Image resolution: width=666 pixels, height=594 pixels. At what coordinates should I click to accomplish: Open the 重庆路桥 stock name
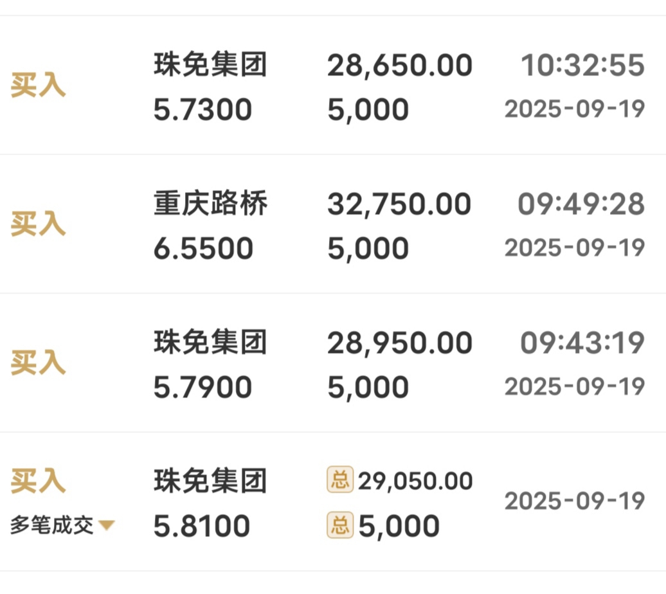[210, 203]
